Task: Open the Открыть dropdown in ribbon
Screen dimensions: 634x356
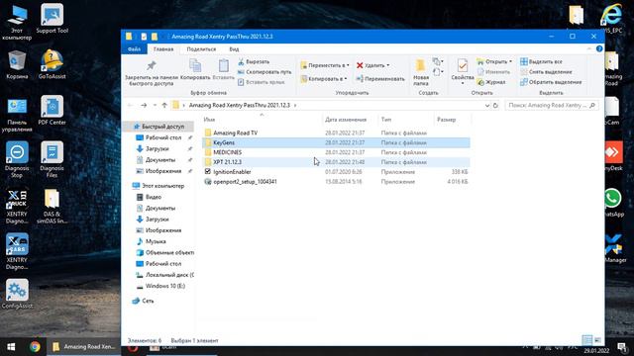Action: [x=494, y=61]
